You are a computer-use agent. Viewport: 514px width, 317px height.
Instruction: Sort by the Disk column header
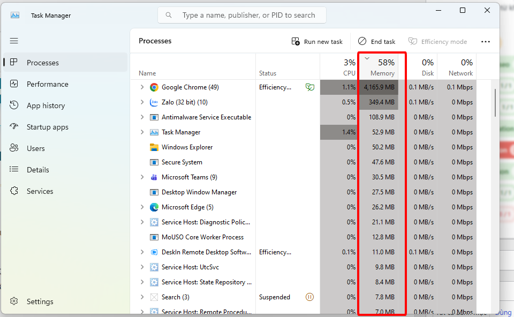[x=418, y=67]
